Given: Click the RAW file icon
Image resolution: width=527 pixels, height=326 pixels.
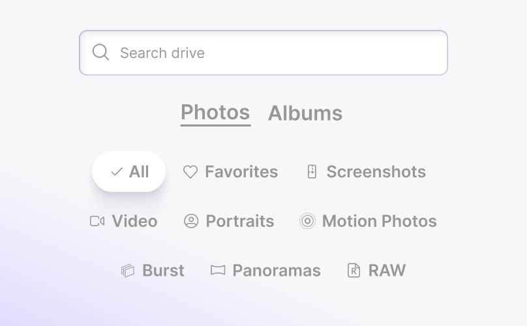Looking at the screenshot, I should [354, 271].
